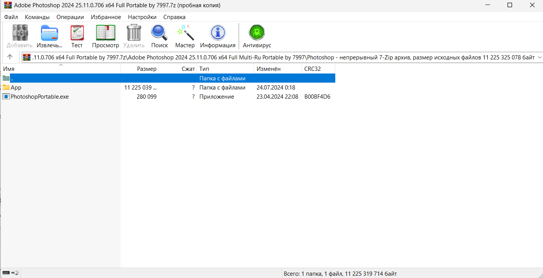Click the PhotoshopPortable.exe file icon
The image size is (543, 278).
click(x=6, y=97)
